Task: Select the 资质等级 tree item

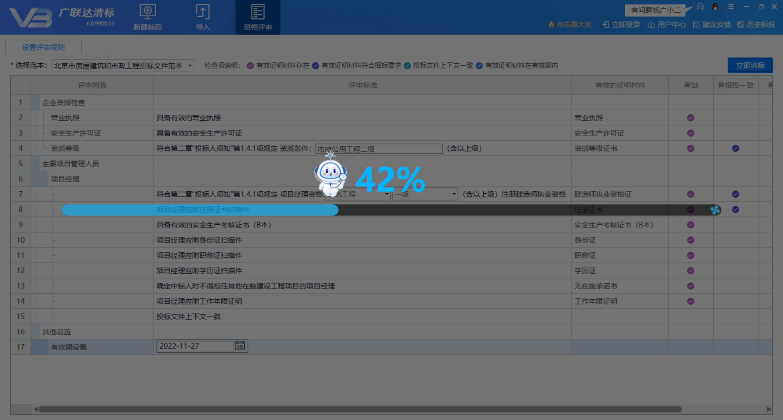Action: click(65, 148)
